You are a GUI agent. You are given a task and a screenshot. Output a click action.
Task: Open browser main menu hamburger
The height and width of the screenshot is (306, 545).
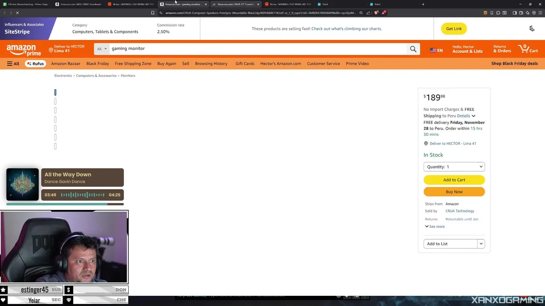pyautogui.click(x=540, y=13)
